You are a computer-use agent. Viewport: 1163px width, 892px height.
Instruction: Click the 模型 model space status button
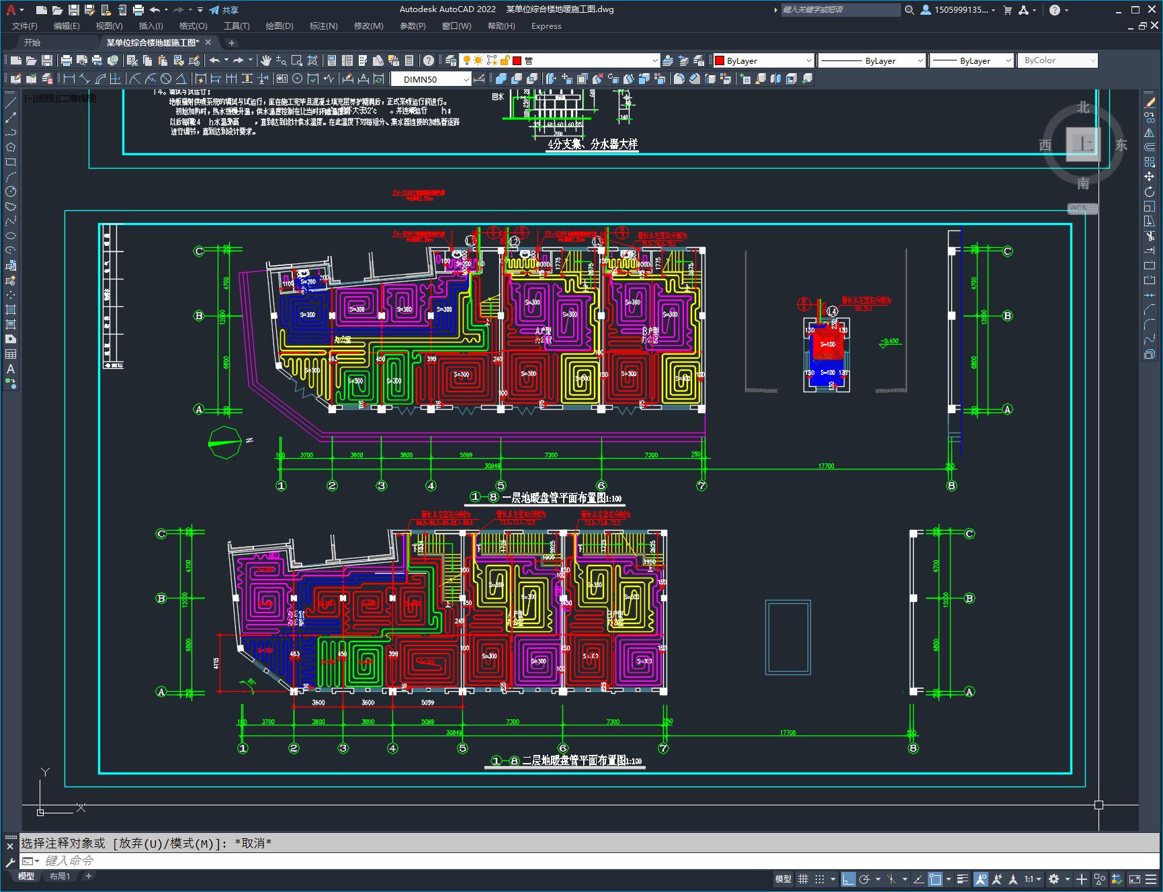[783, 879]
